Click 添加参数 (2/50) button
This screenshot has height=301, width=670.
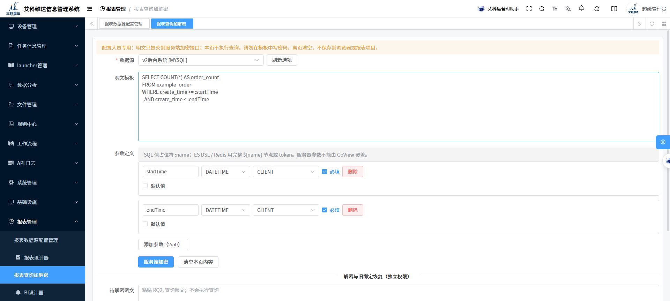click(163, 244)
